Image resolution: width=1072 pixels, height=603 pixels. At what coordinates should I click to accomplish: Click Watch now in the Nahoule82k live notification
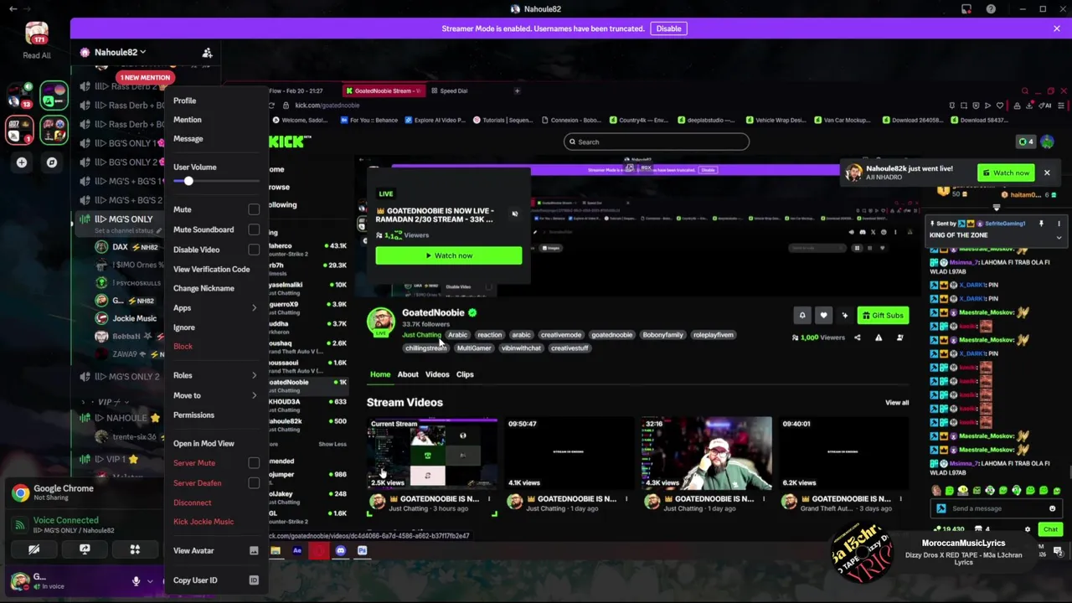pos(1007,173)
